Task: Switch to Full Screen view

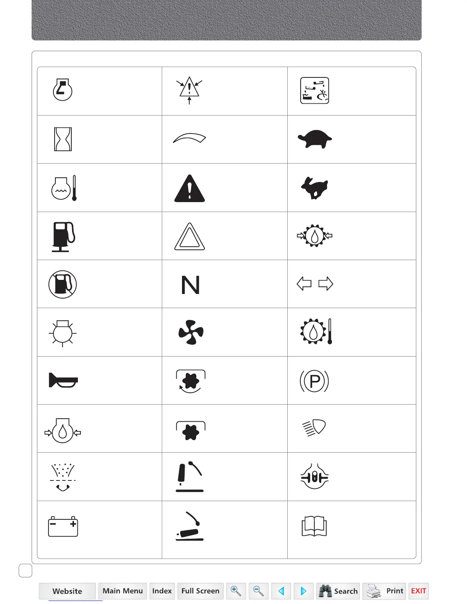Action: (200, 591)
